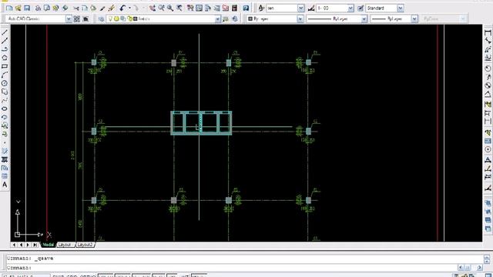Select the Ellipse tool
Viewport: 493px width, 277px height.
tap(5, 108)
